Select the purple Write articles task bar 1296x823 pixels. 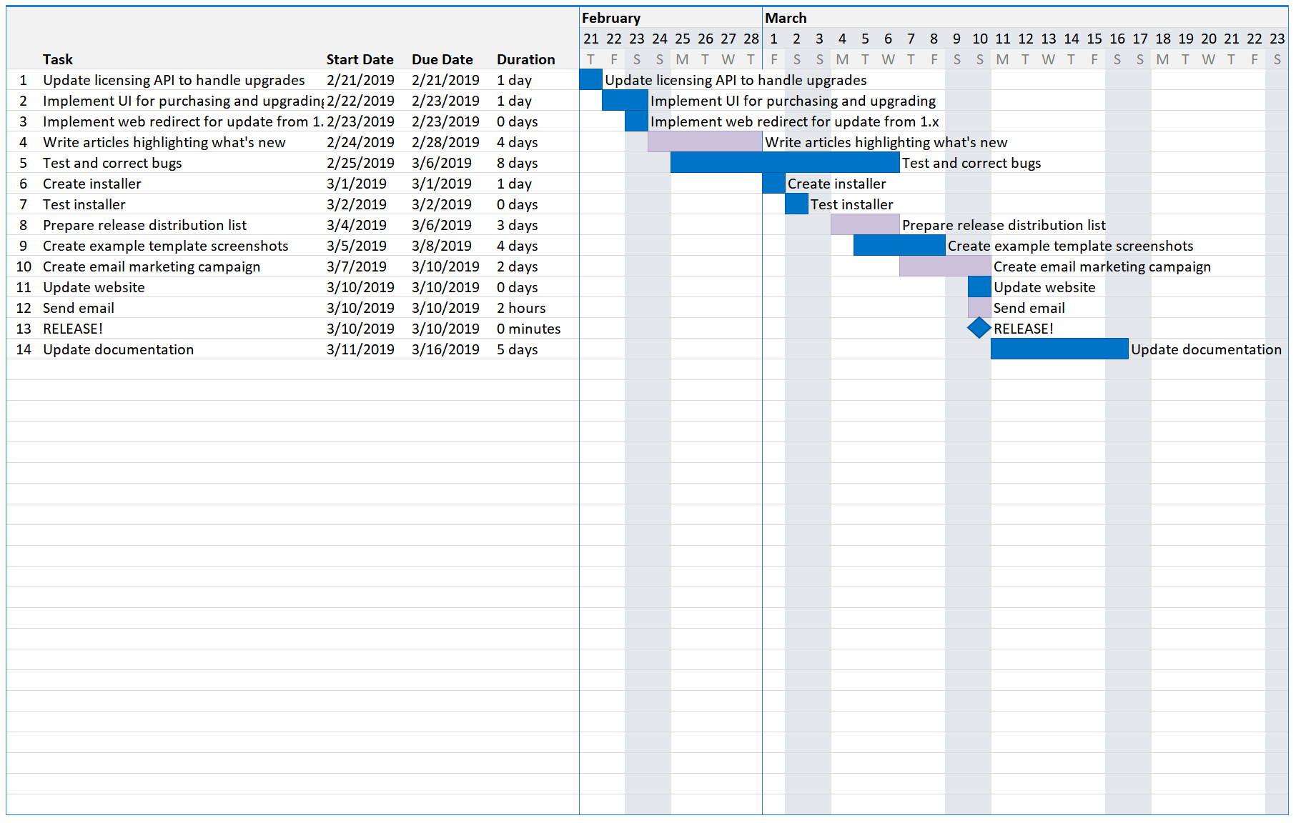pos(704,142)
